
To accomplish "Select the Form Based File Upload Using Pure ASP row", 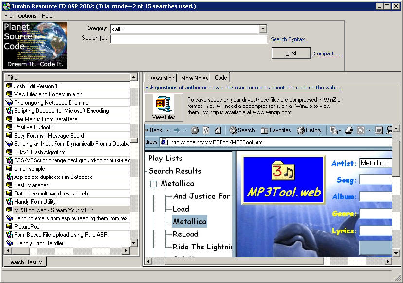I will [x=67, y=235].
